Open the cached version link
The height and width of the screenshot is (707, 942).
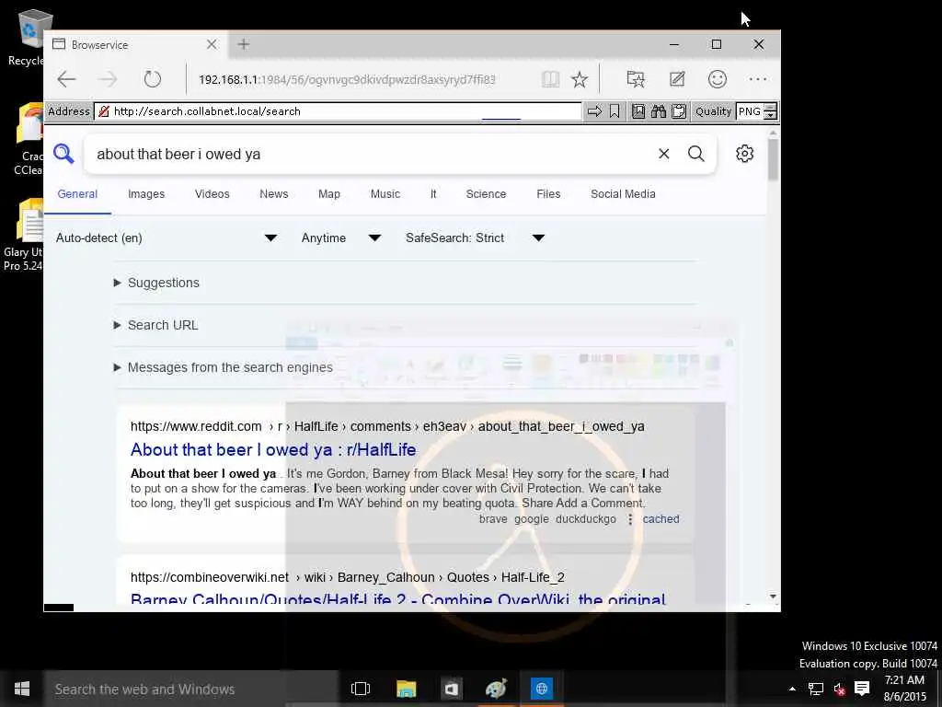661,519
